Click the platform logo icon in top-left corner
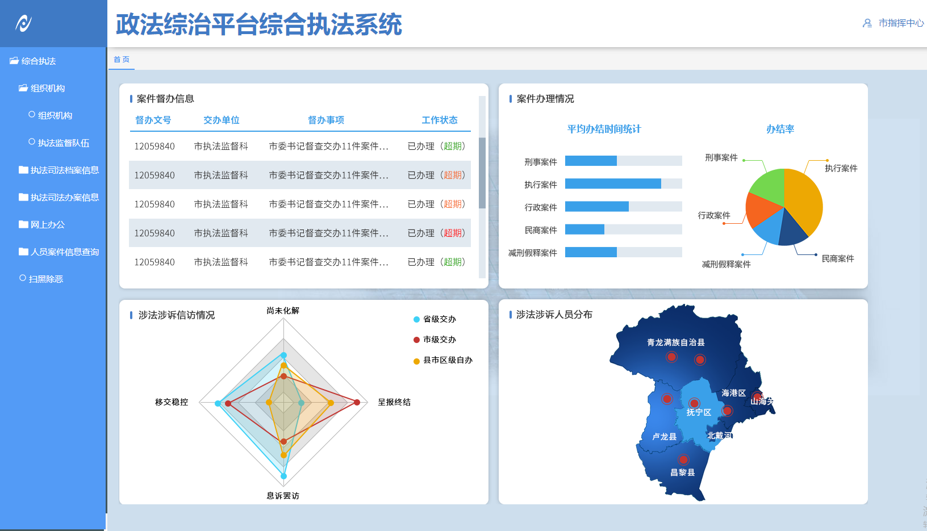This screenshot has height=531, width=927. coord(23,23)
